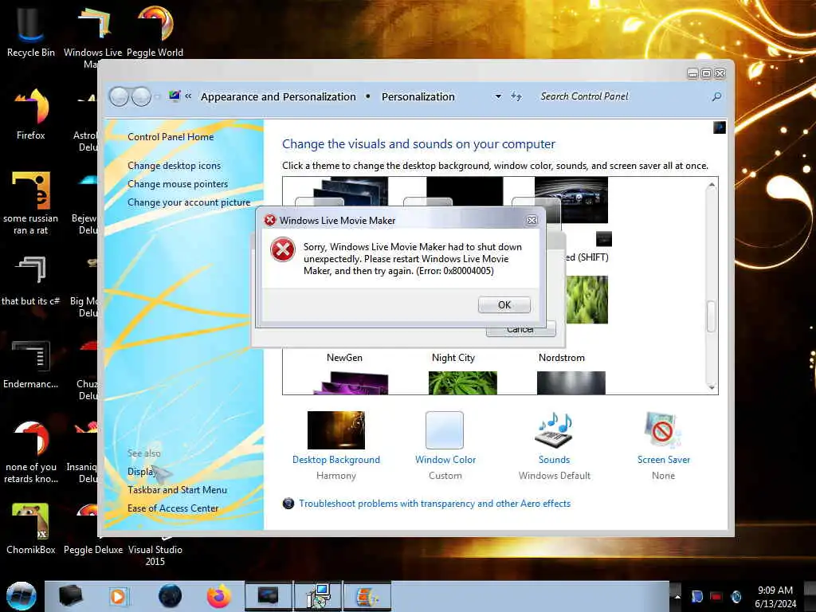The height and width of the screenshot is (612, 816).
Task: Select the green grass theme beside (SHIFT)
Action: tap(587, 300)
